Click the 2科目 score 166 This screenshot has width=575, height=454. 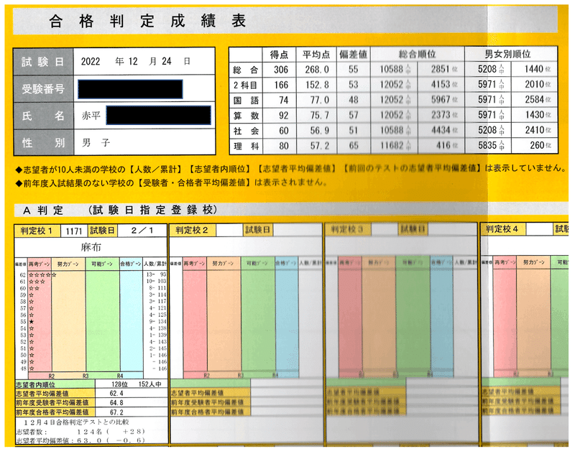click(x=281, y=85)
